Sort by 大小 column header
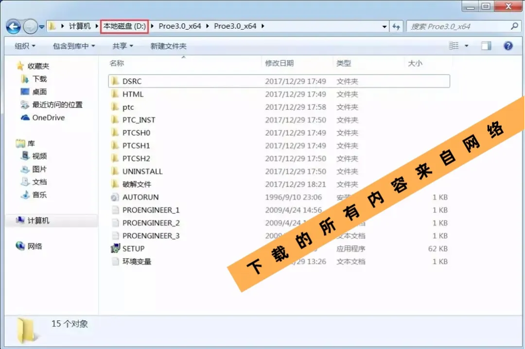The height and width of the screenshot is (349, 525). coord(415,63)
